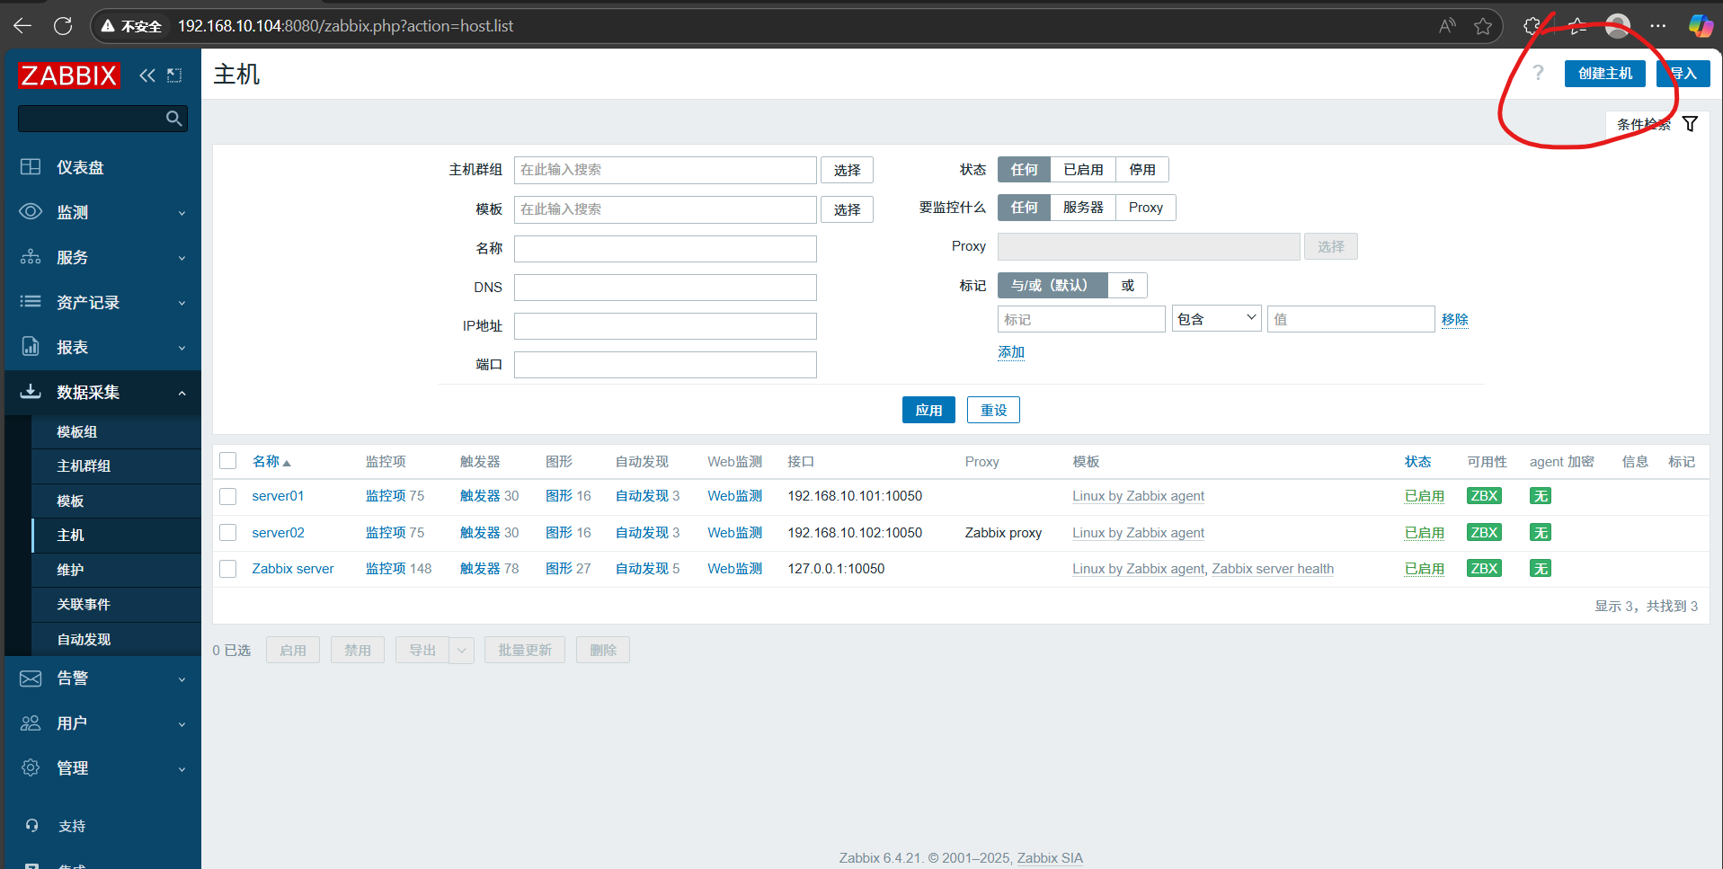Click the 标记 tag name input
Screen dimensions: 1723x869
pos(1081,319)
